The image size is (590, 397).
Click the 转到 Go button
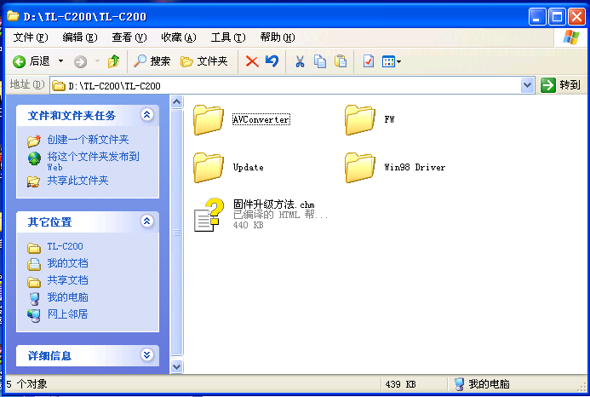[x=561, y=85]
